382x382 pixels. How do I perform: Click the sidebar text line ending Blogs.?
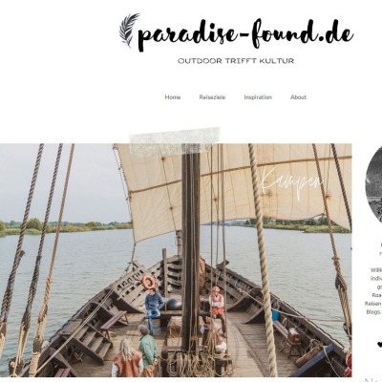pos(373,312)
